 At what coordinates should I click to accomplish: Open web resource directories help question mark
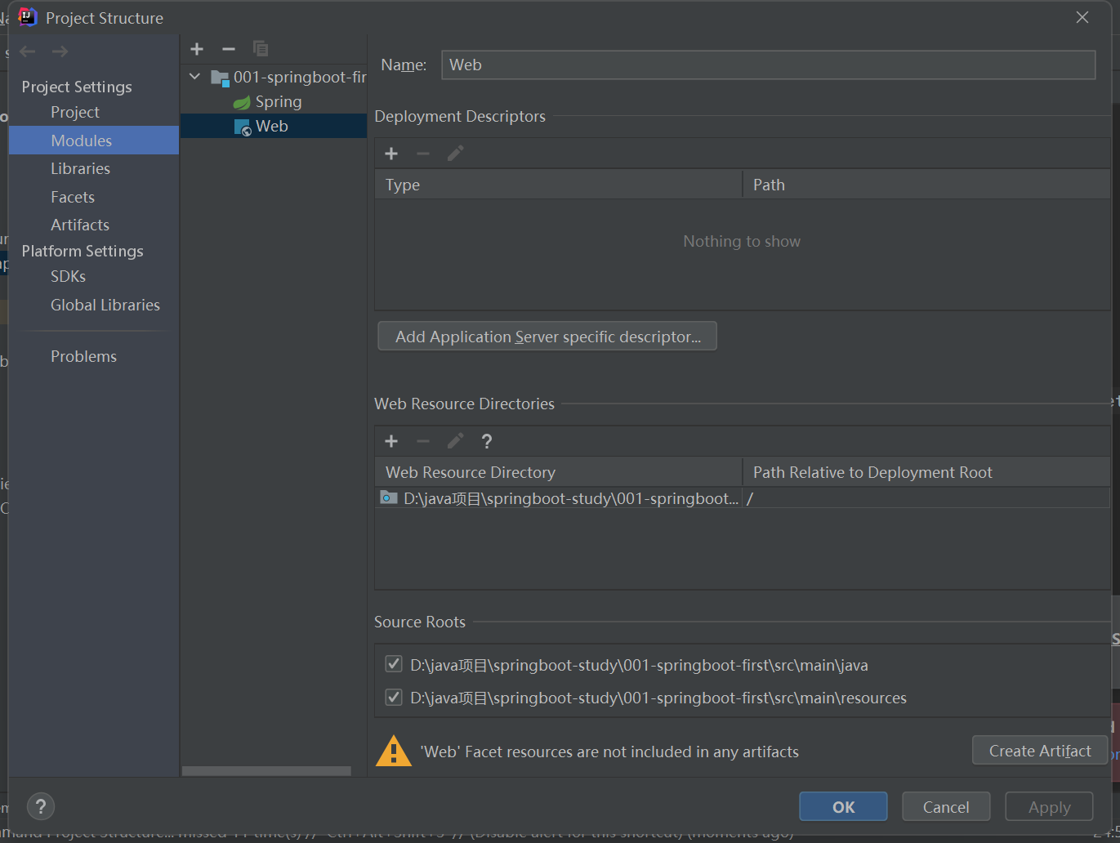(487, 441)
